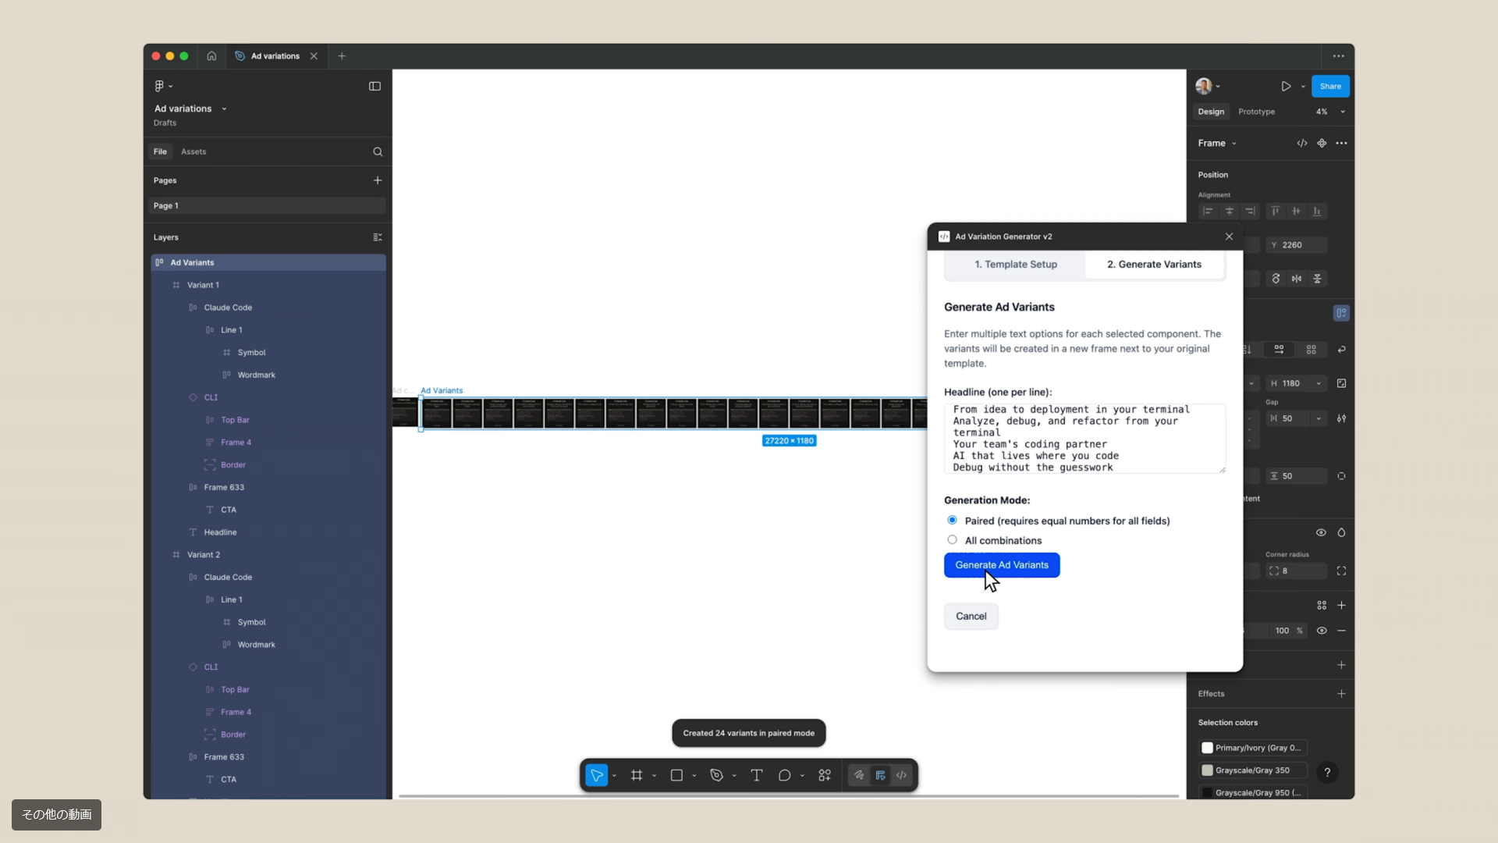Toggle the sidebar collapse icon
The image size is (1498, 843).
pos(374,86)
